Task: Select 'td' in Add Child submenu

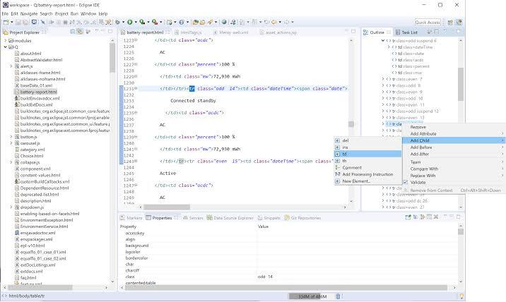Action: click(367, 154)
